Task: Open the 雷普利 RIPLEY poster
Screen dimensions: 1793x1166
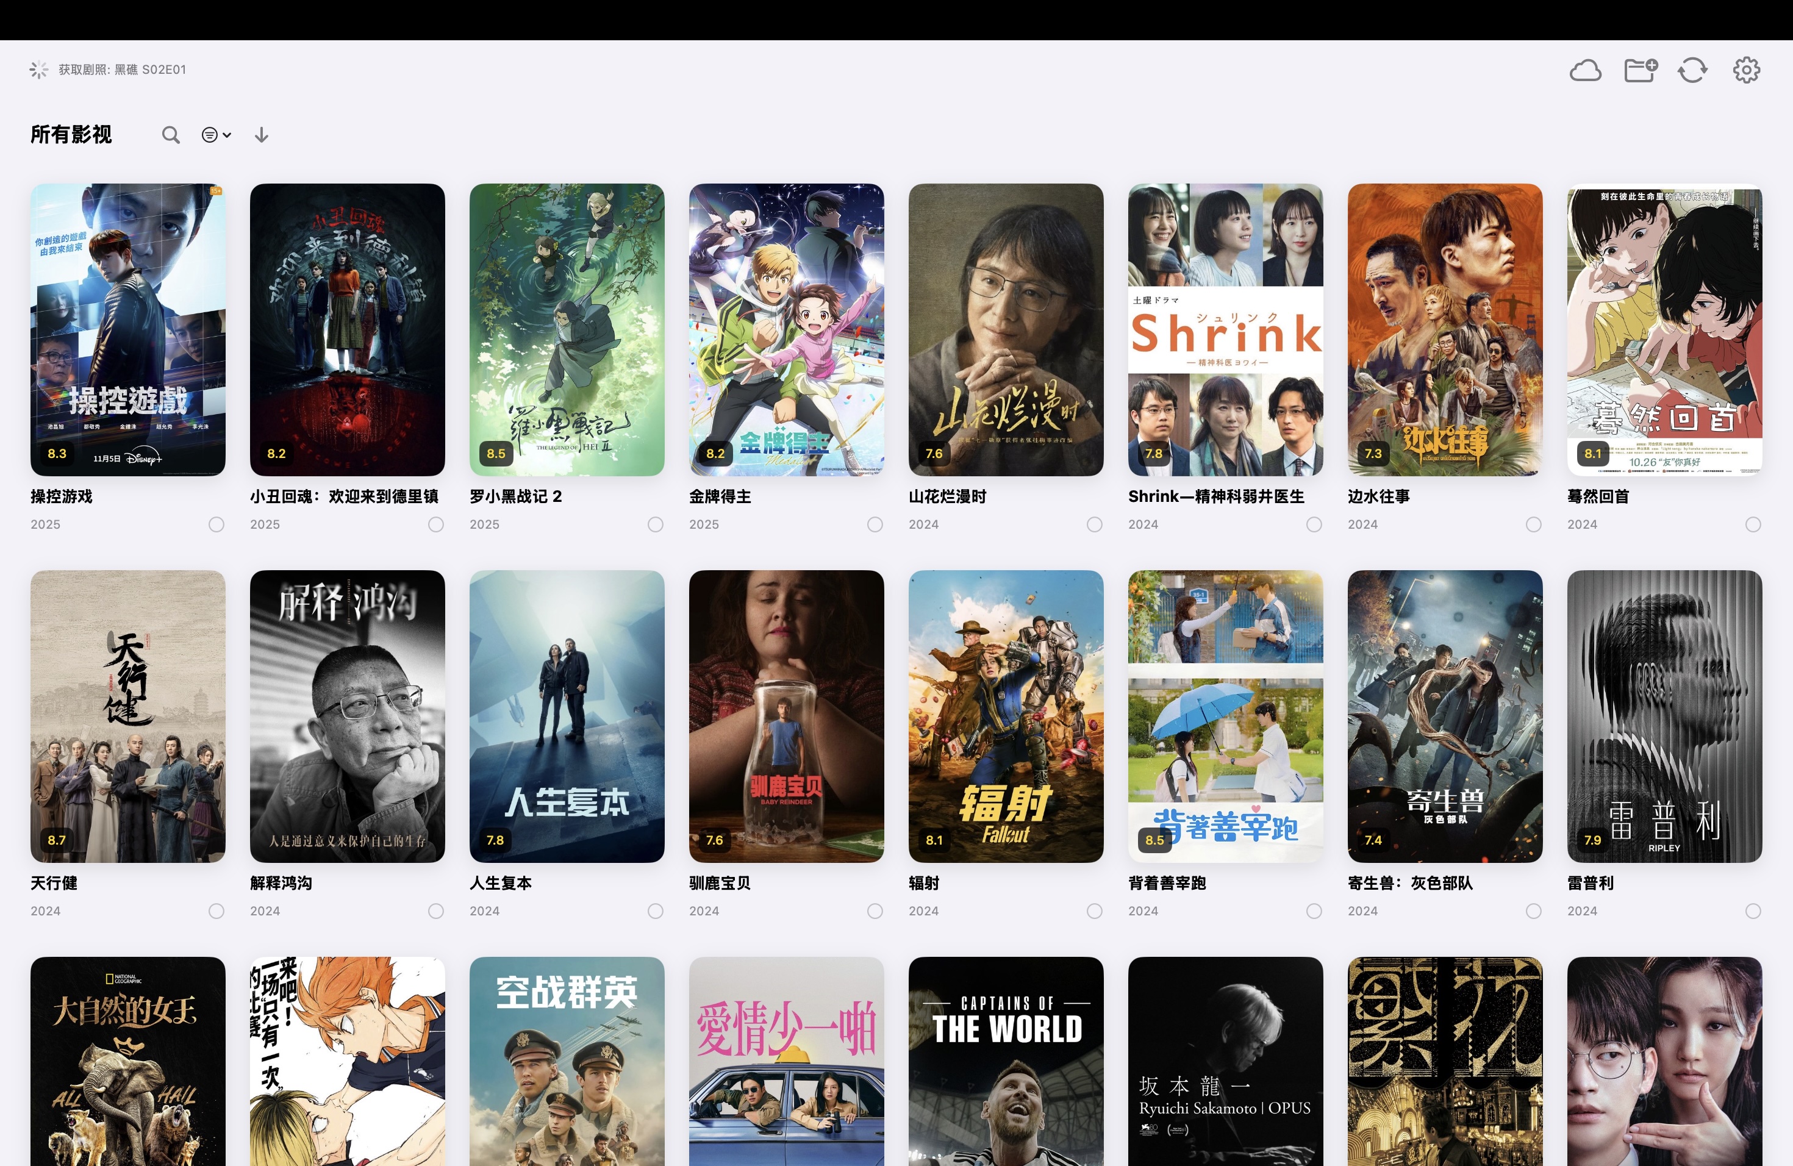Action: (1664, 717)
